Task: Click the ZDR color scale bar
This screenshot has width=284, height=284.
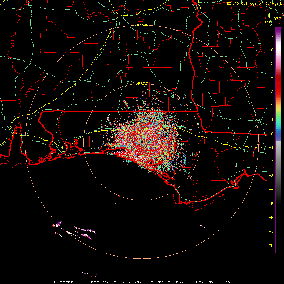Action: [279, 140]
